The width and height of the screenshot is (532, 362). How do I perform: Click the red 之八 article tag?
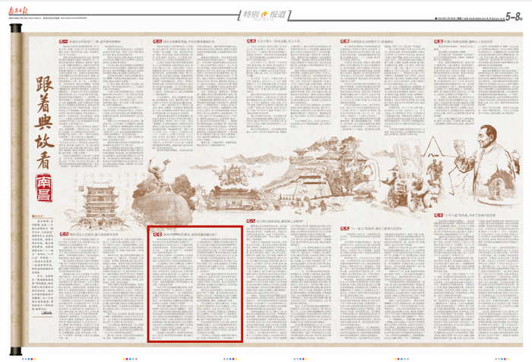(251, 221)
